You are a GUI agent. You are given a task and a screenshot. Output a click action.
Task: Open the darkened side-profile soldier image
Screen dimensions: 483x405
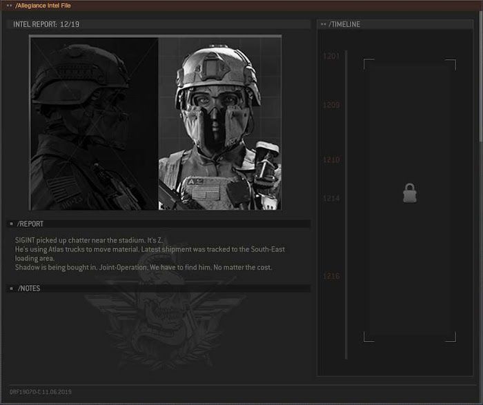[x=95, y=124]
